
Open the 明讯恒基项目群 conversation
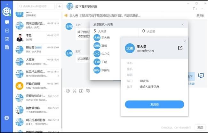click(x=37, y=122)
